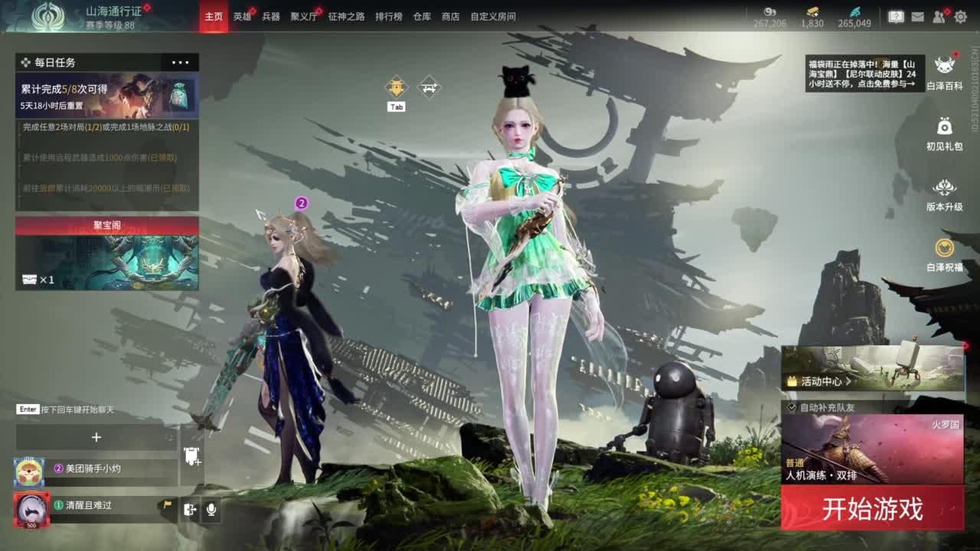Click the 累计消耗20000 task row
Screen dimensions: 980x551
[107, 187]
